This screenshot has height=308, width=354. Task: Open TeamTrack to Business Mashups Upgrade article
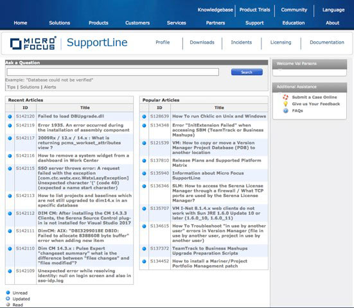210,251
